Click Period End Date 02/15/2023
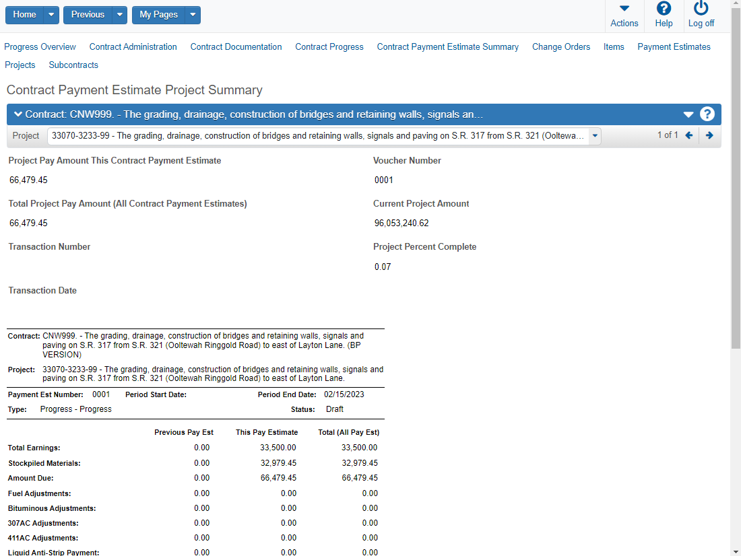The width and height of the screenshot is (741, 556). pos(344,394)
